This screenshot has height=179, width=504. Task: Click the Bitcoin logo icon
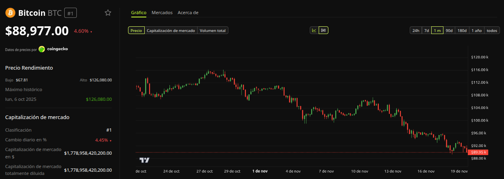[x=10, y=13]
